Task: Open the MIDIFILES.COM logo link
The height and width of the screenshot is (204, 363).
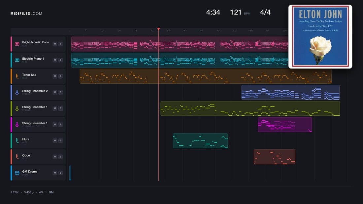Action: click(26, 14)
